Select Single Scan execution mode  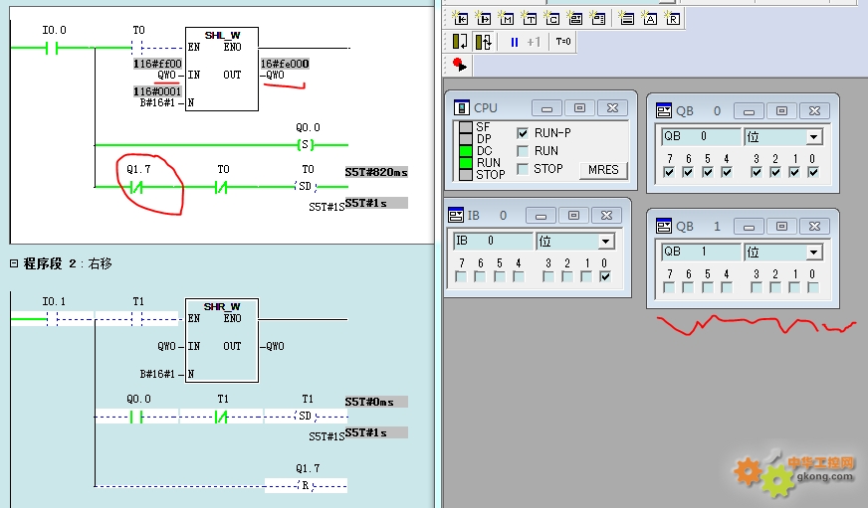[x=460, y=42]
